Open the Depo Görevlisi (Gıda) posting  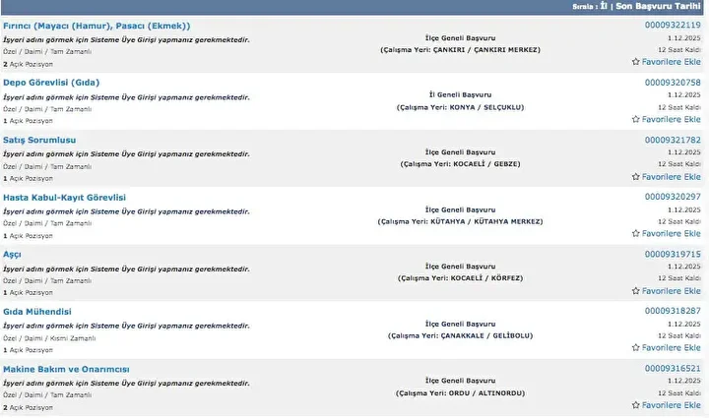[51, 83]
